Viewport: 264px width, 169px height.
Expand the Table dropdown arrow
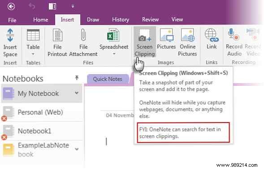tap(33, 54)
